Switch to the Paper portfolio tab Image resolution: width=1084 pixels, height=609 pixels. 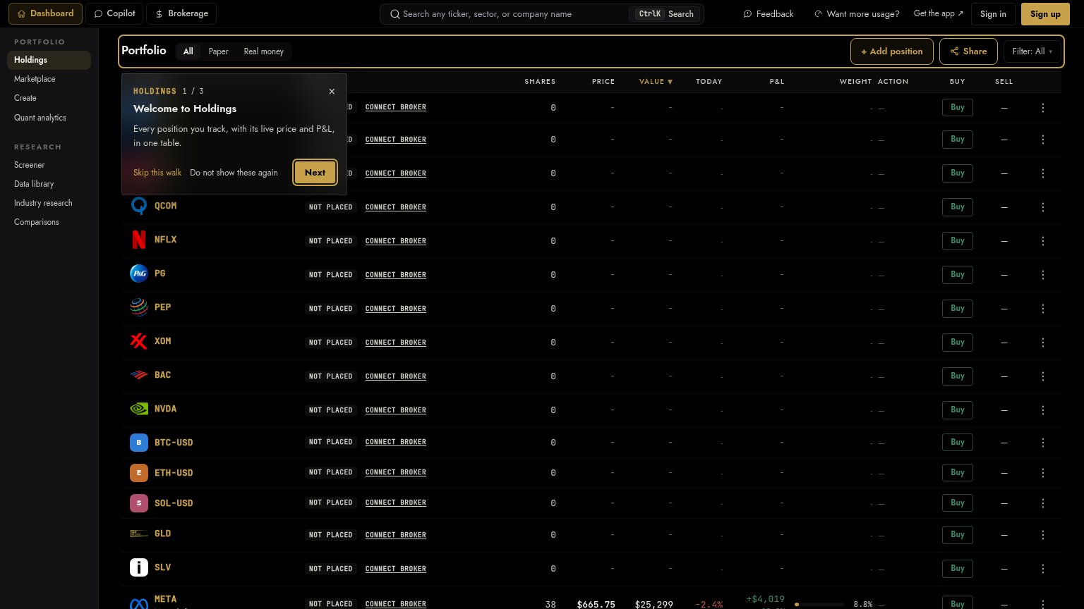pos(218,51)
